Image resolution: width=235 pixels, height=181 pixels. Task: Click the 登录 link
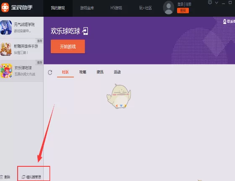click(x=180, y=4)
